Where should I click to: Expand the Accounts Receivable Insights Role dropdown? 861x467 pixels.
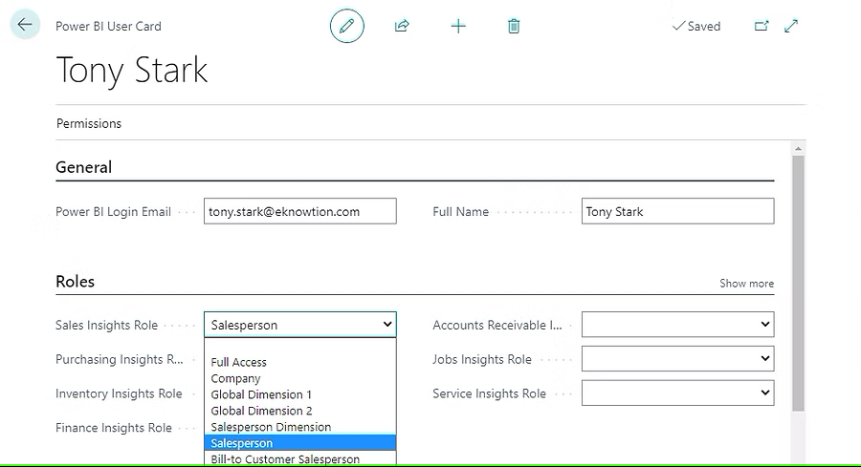coord(677,325)
